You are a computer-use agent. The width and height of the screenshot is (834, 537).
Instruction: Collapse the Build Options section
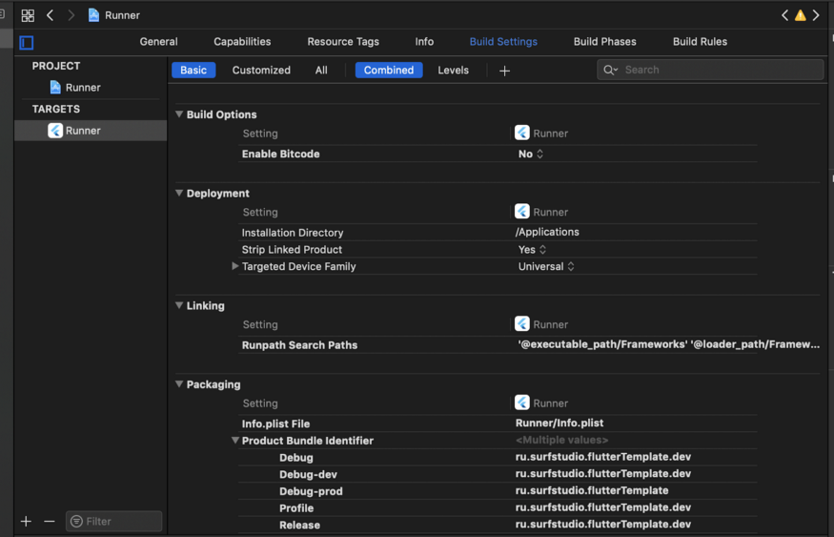coord(179,114)
